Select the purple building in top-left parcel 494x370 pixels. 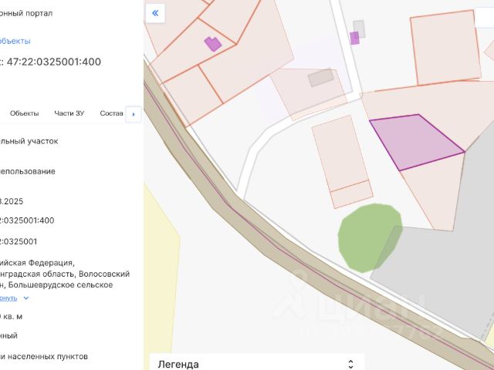point(212,44)
